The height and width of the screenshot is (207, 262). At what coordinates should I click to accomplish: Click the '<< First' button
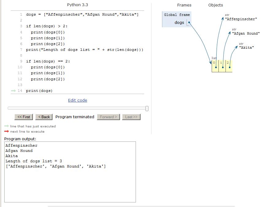tap(24, 117)
